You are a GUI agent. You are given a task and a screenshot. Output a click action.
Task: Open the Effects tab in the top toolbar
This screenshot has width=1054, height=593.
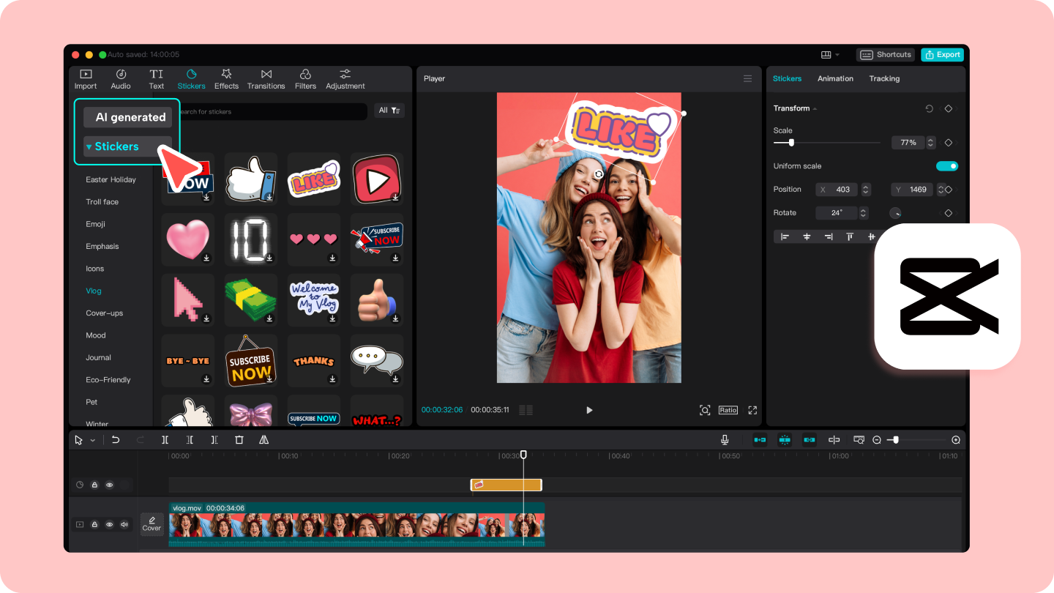pyautogui.click(x=226, y=79)
